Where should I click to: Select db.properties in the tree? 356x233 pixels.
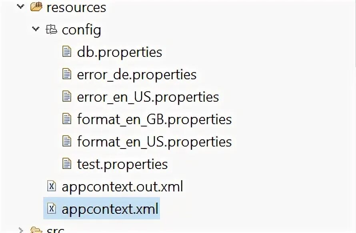[x=119, y=52]
